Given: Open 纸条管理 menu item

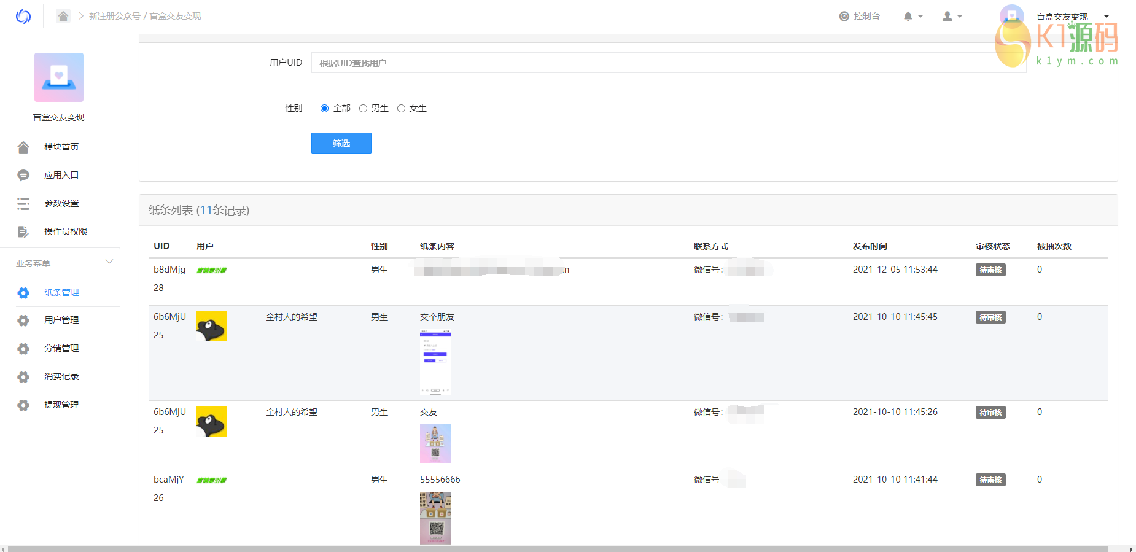Looking at the screenshot, I should (61, 292).
